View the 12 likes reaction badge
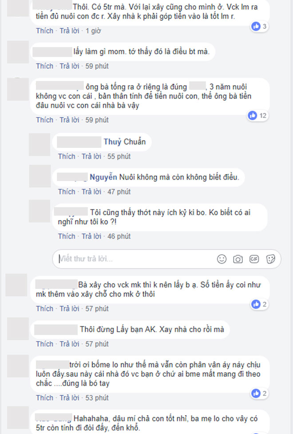Screen dimensions: 293x434 point(257,115)
